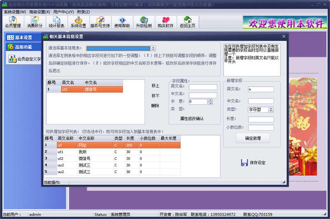Open 高级设置(X) menu
The image size is (330, 219).
click(x=40, y=12)
